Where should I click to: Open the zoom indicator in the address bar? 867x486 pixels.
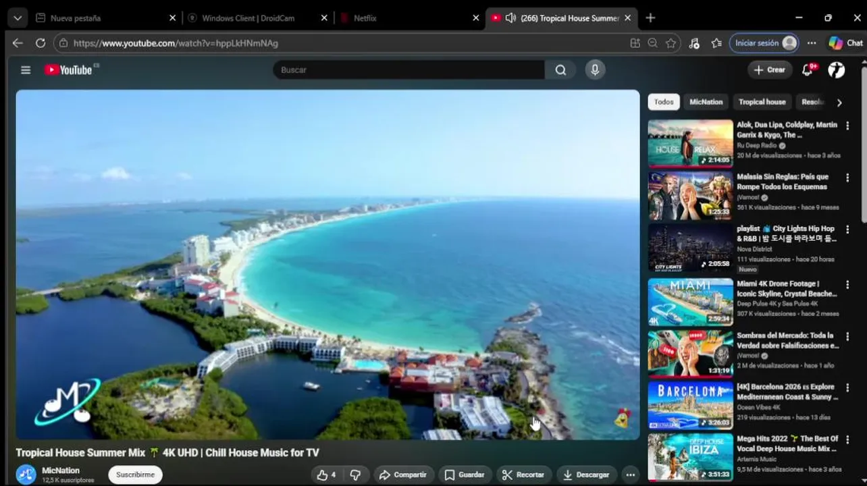pos(652,43)
